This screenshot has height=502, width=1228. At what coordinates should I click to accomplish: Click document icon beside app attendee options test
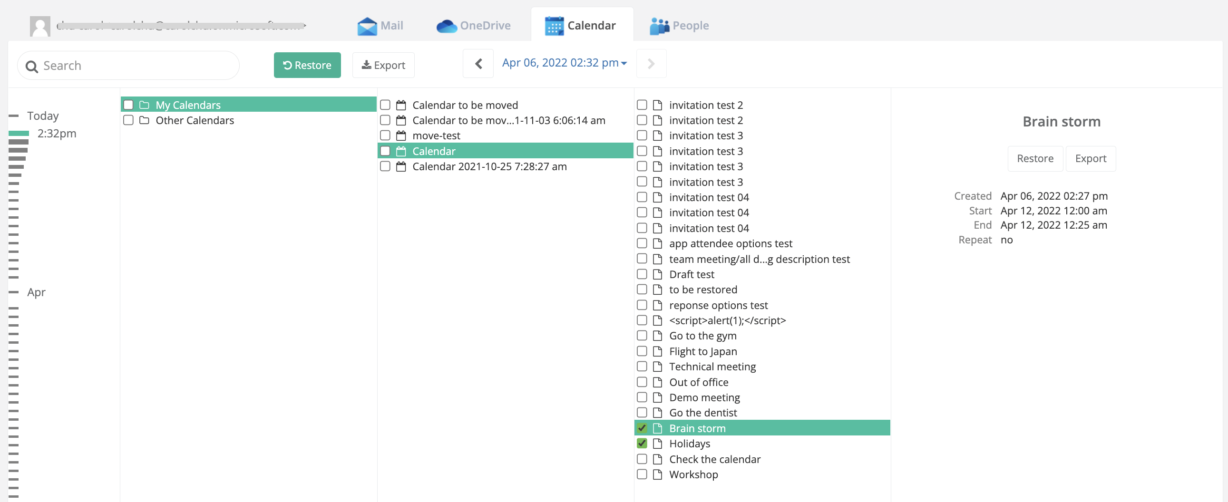coord(657,243)
